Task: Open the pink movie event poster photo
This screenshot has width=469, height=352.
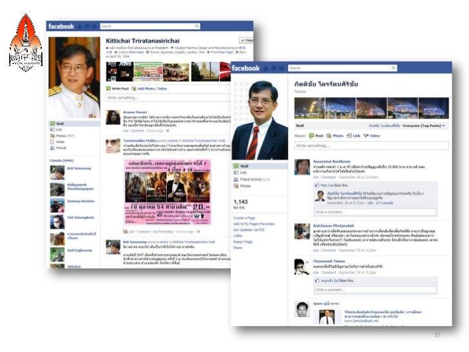Action: (167, 192)
